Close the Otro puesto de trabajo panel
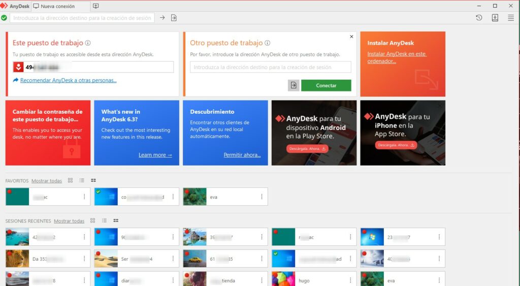520x286 pixels. pos(351,37)
